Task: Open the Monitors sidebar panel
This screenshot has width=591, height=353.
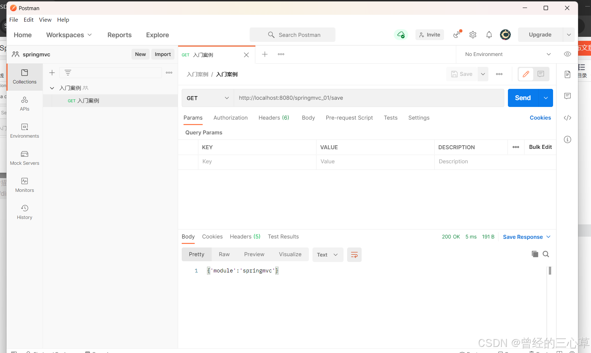Action: click(x=25, y=185)
